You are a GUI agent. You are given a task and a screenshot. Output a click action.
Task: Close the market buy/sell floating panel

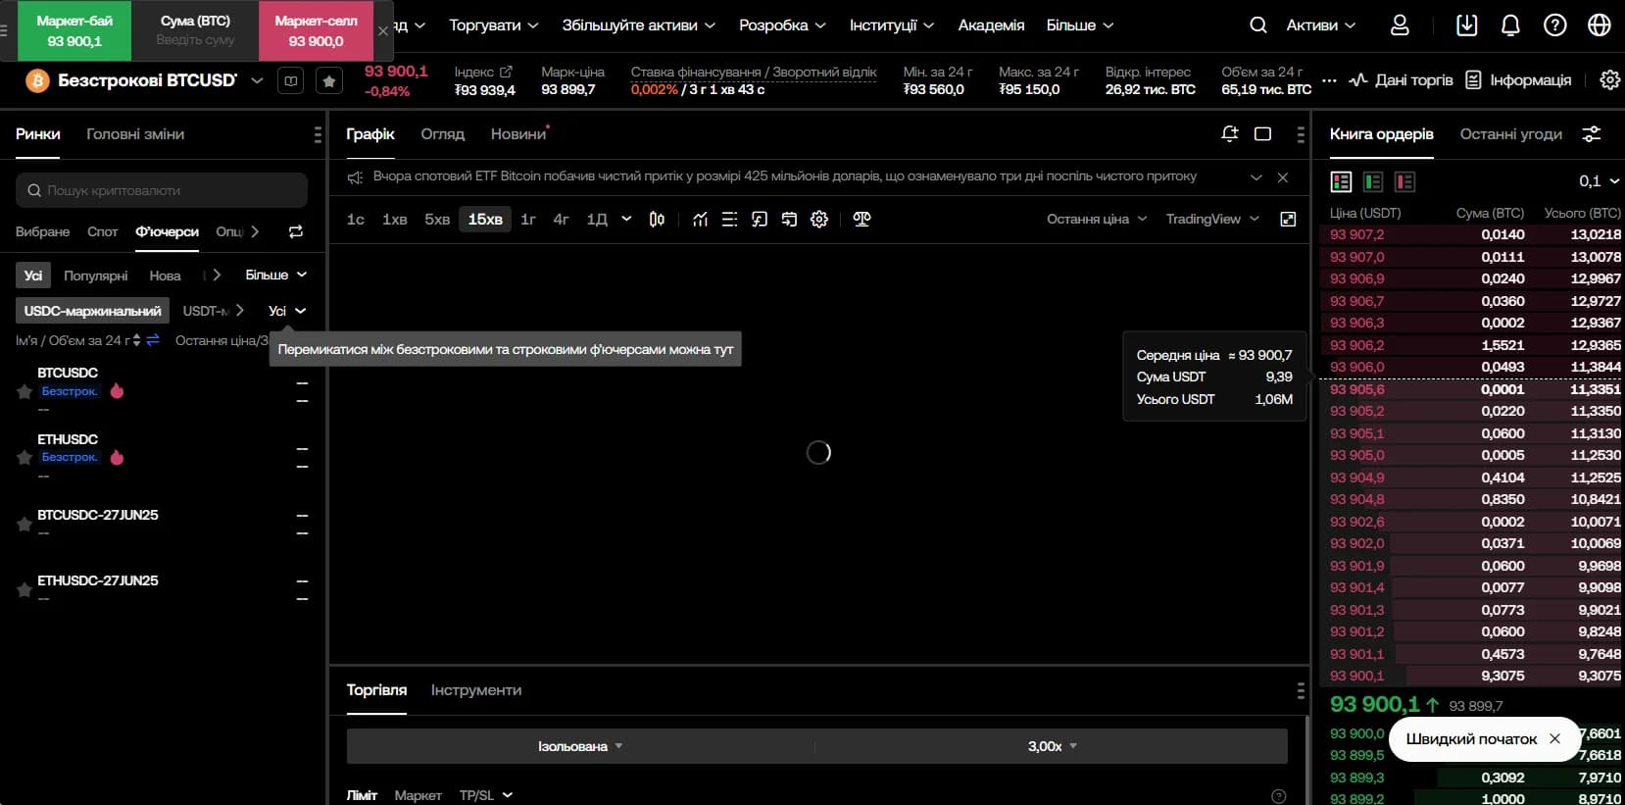[383, 31]
